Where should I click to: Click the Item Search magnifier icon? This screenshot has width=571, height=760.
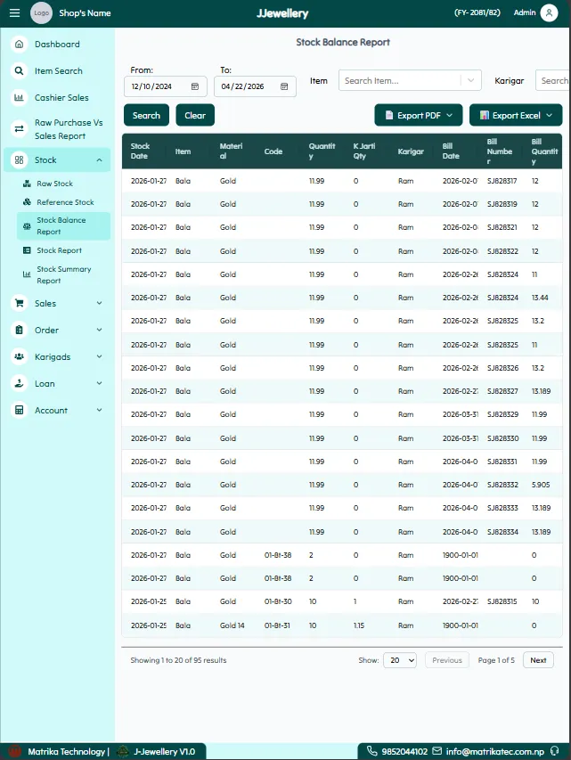click(19, 70)
